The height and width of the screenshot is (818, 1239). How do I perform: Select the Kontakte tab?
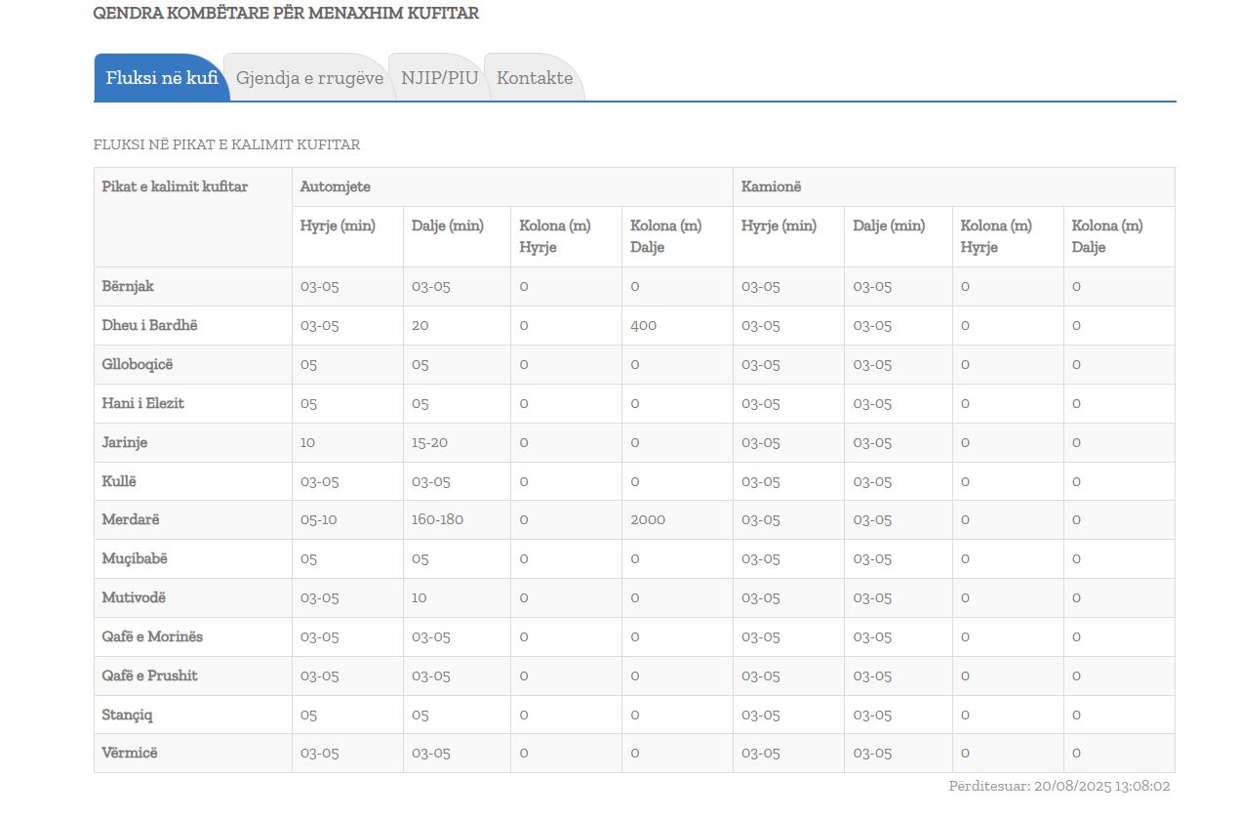534,78
